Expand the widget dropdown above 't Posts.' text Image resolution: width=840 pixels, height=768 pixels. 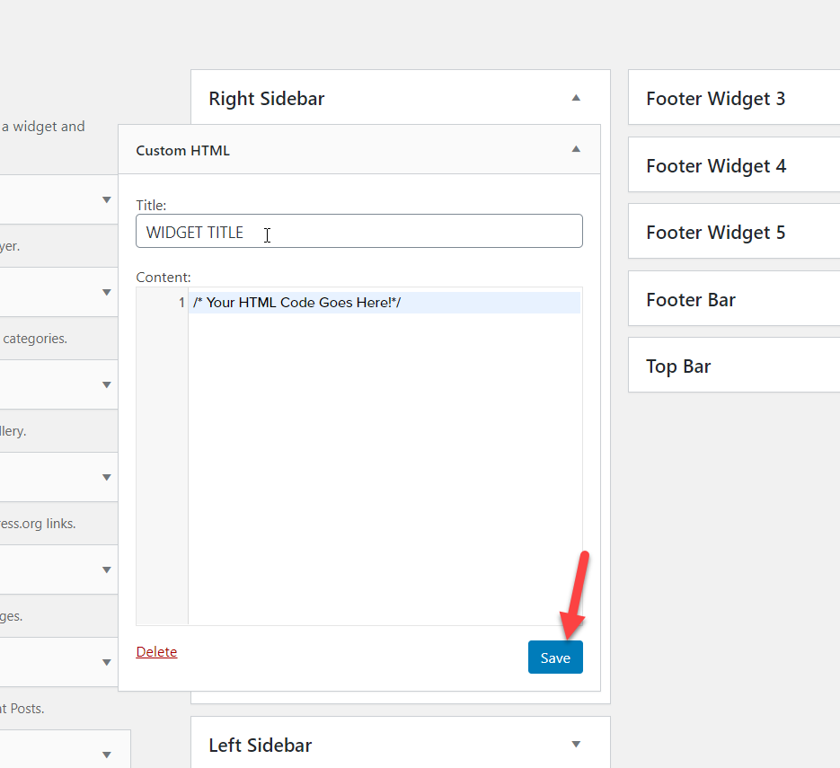(x=107, y=663)
